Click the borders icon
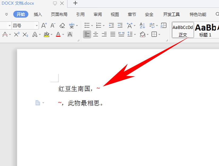 [154, 34]
